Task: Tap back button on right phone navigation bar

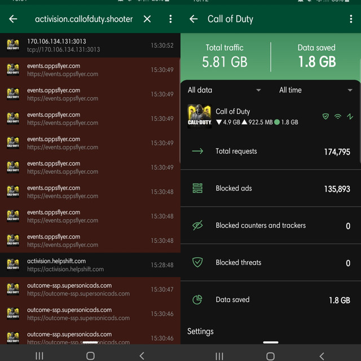Action: (322, 356)
